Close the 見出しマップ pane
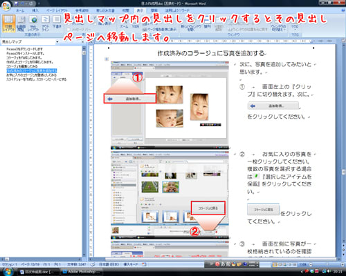Screen dimensions: 346x276 click(82, 42)
